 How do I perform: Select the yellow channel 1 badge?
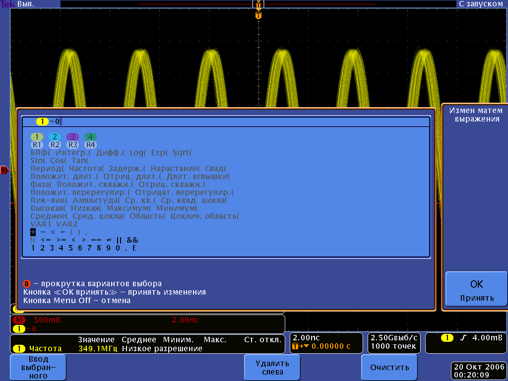[37, 137]
